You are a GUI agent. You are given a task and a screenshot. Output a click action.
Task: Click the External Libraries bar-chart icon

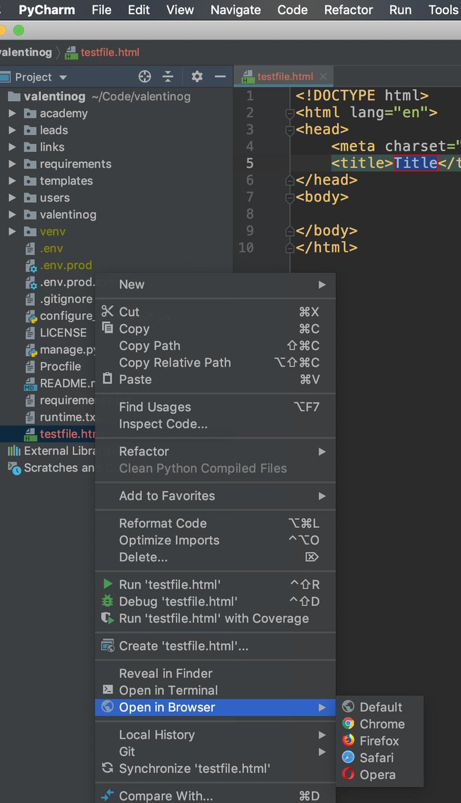(14, 451)
